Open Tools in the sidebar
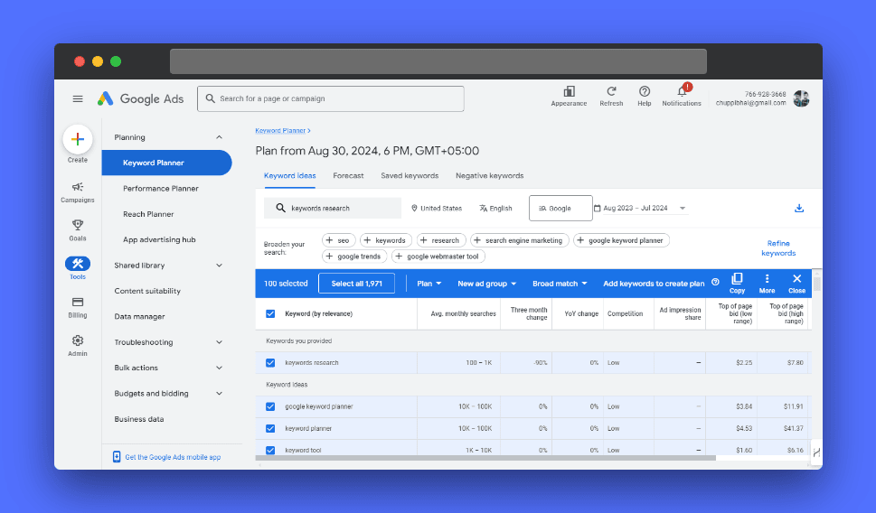Image resolution: width=876 pixels, height=513 pixels. pyautogui.click(x=78, y=268)
